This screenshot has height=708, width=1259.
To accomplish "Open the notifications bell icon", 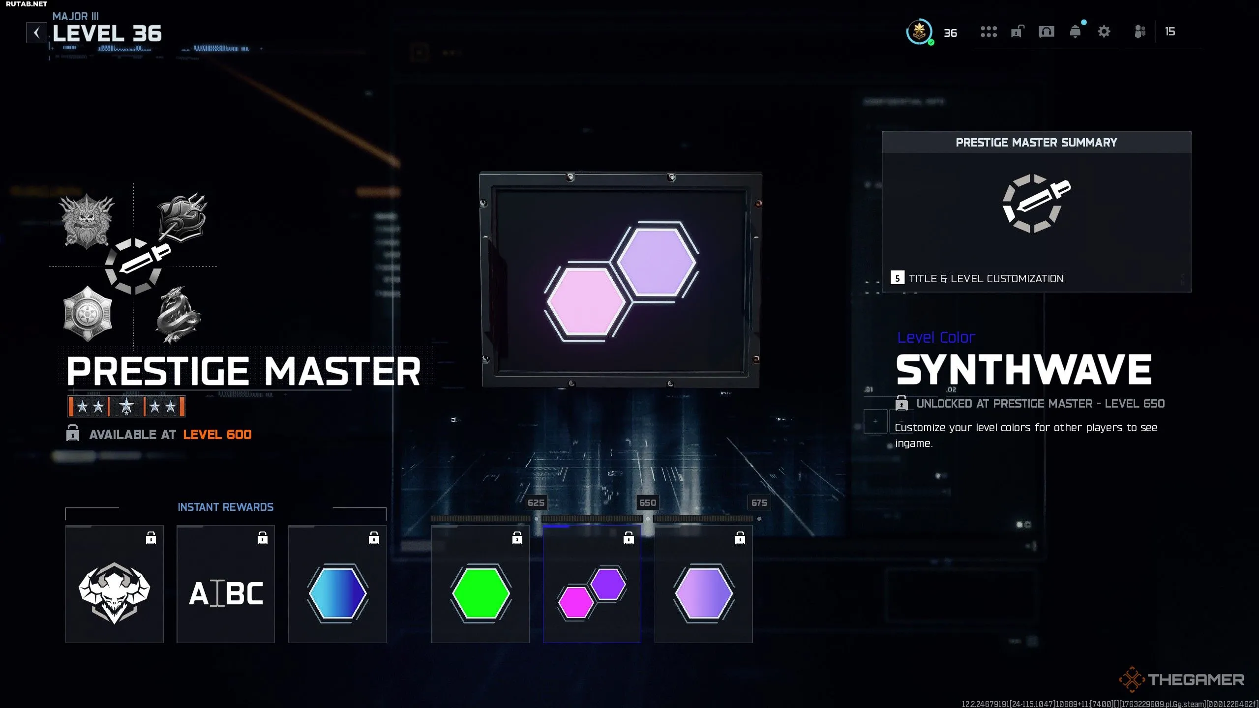I will click(x=1075, y=32).
